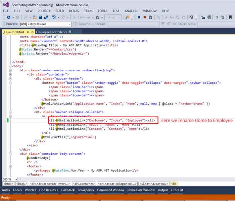Open the Debug configuration dropdown

(x=120, y=17)
